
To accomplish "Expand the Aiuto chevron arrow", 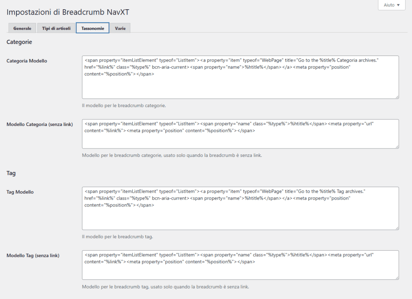I will click(x=399, y=5).
